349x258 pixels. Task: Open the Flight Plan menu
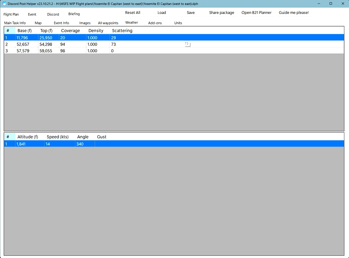(x=12, y=14)
